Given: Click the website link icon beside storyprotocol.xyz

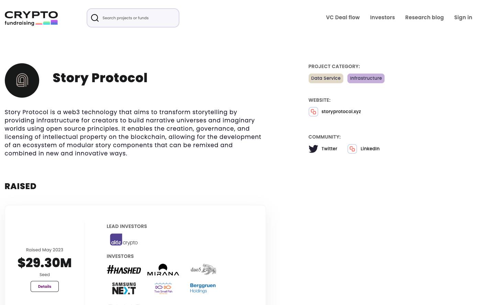Looking at the screenshot, I should pos(313,111).
